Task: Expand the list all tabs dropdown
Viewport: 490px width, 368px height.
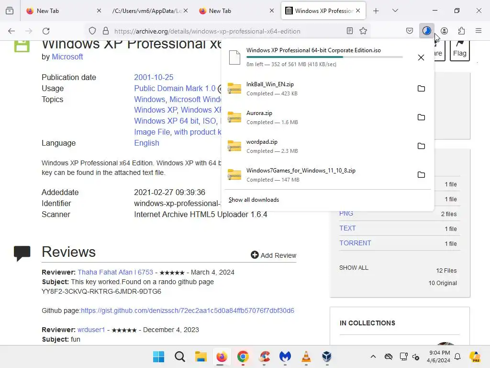Action: [395, 11]
